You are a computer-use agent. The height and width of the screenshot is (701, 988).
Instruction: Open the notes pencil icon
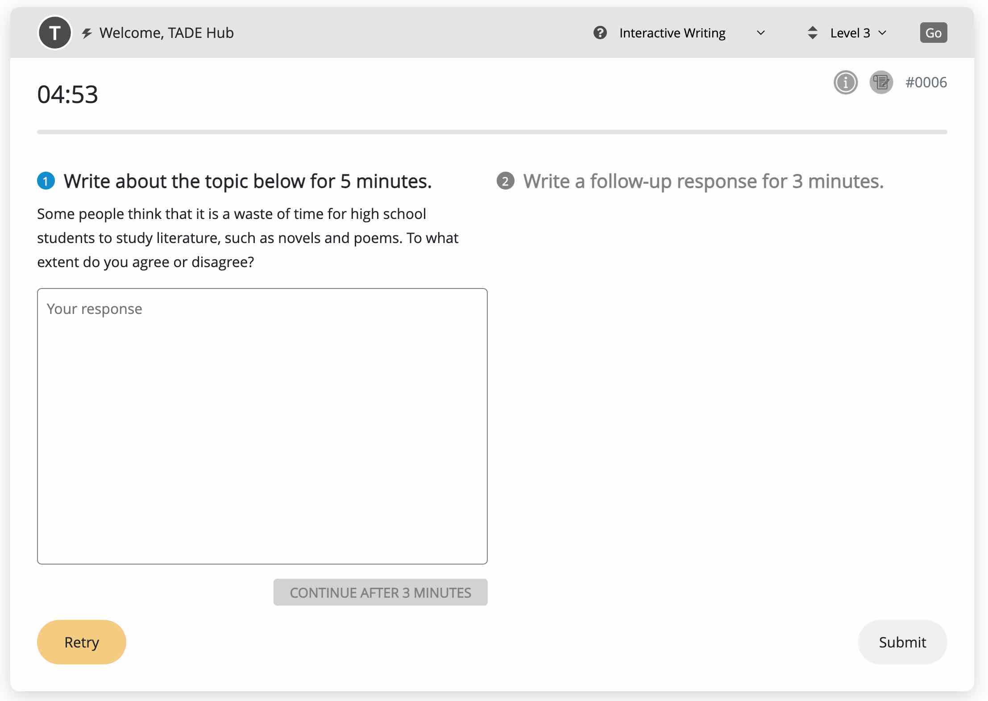[881, 82]
